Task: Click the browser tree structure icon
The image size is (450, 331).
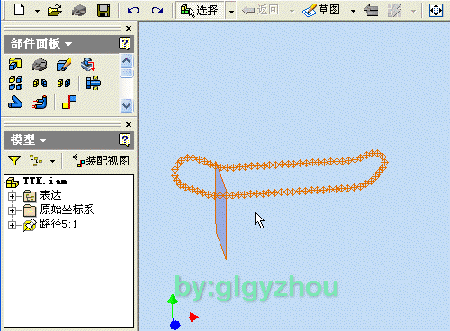Action: click(x=36, y=161)
